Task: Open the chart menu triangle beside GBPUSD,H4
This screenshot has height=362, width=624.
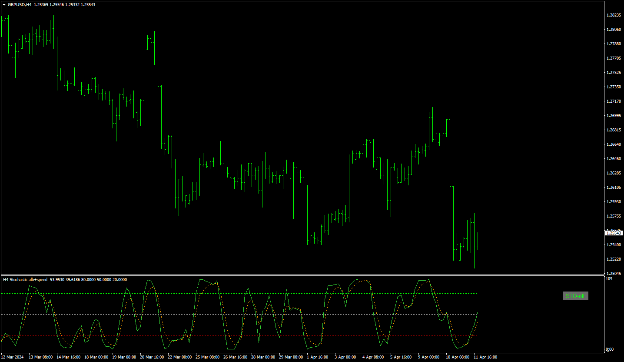Action: [x=4, y=5]
